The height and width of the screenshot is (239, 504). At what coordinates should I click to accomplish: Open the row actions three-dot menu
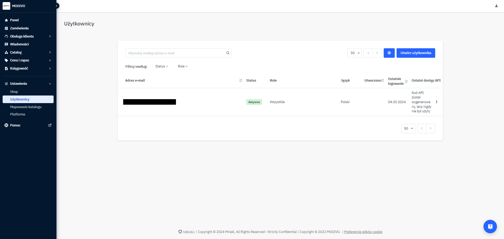pos(437,102)
